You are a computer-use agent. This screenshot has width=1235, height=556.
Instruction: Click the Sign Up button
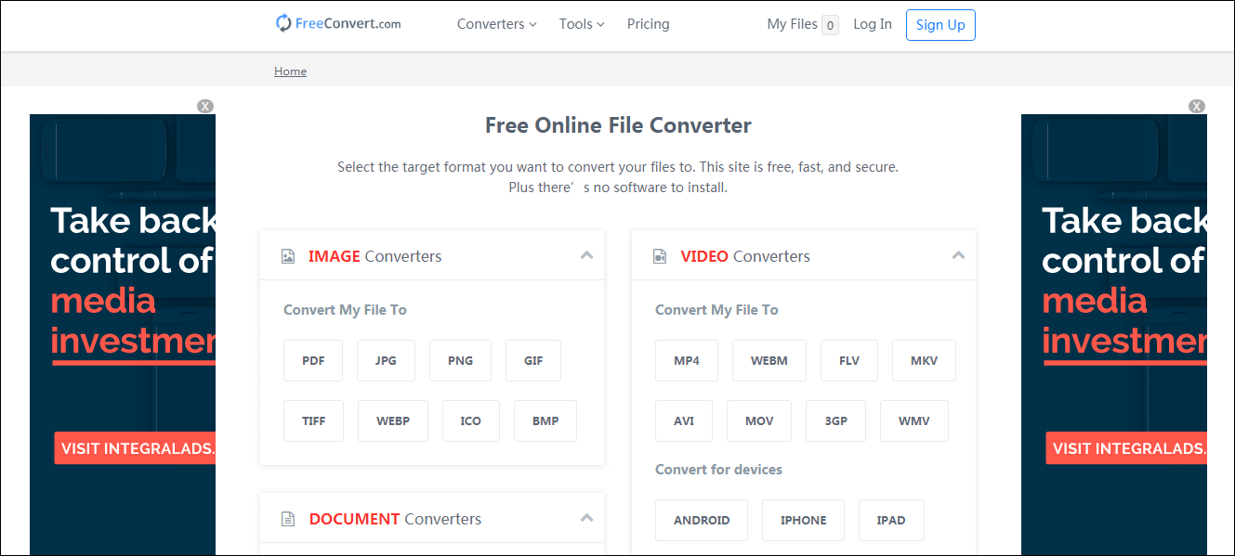click(940, 25)
